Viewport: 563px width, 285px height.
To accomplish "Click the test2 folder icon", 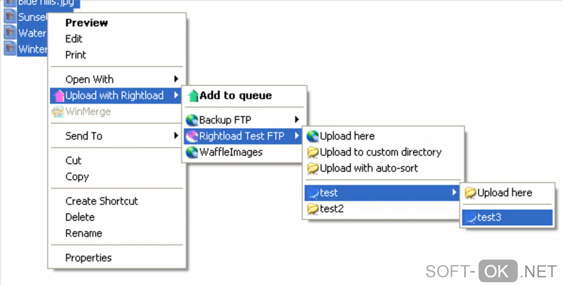I will [x=313, y=209].
